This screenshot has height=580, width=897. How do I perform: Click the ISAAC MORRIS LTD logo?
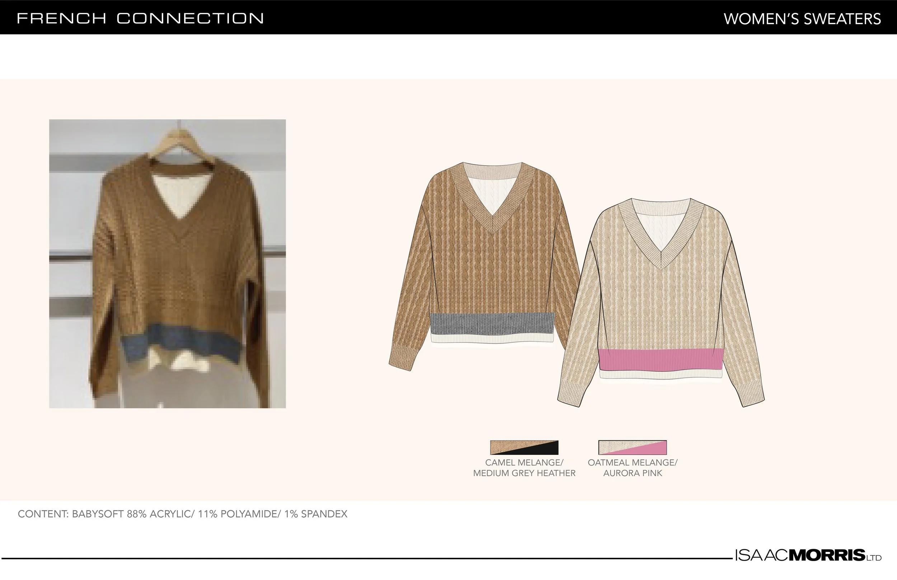point(808,555)
